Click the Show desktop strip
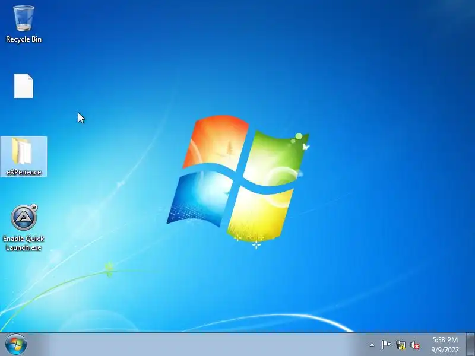 [470, 345]
